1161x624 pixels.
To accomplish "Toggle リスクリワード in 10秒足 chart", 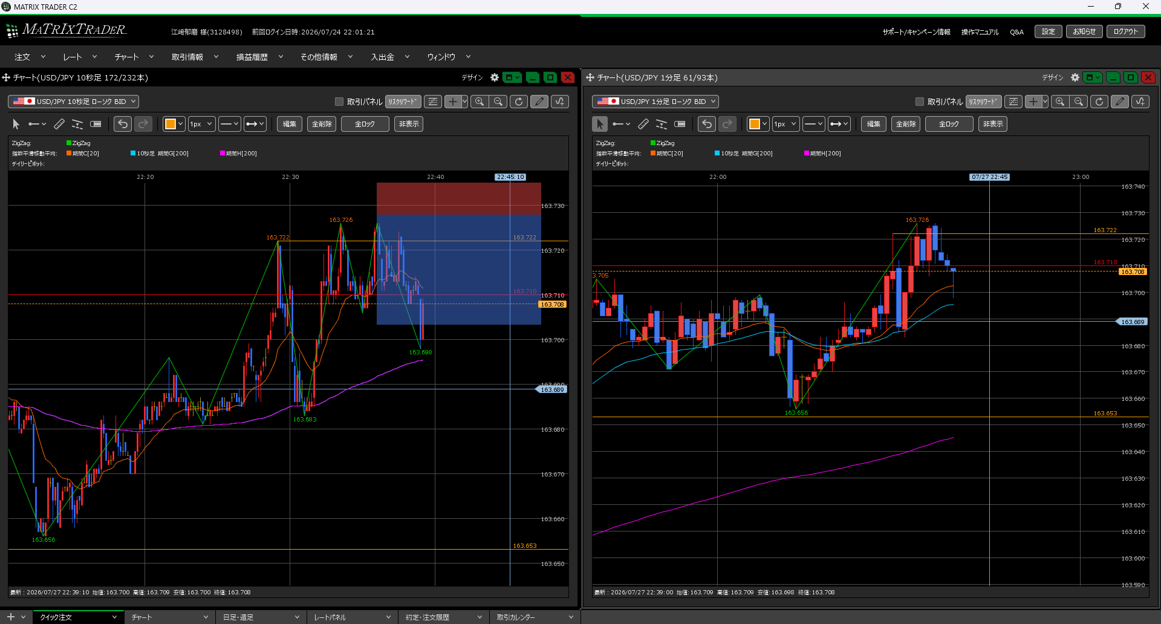I will click(x=403, y=102).
